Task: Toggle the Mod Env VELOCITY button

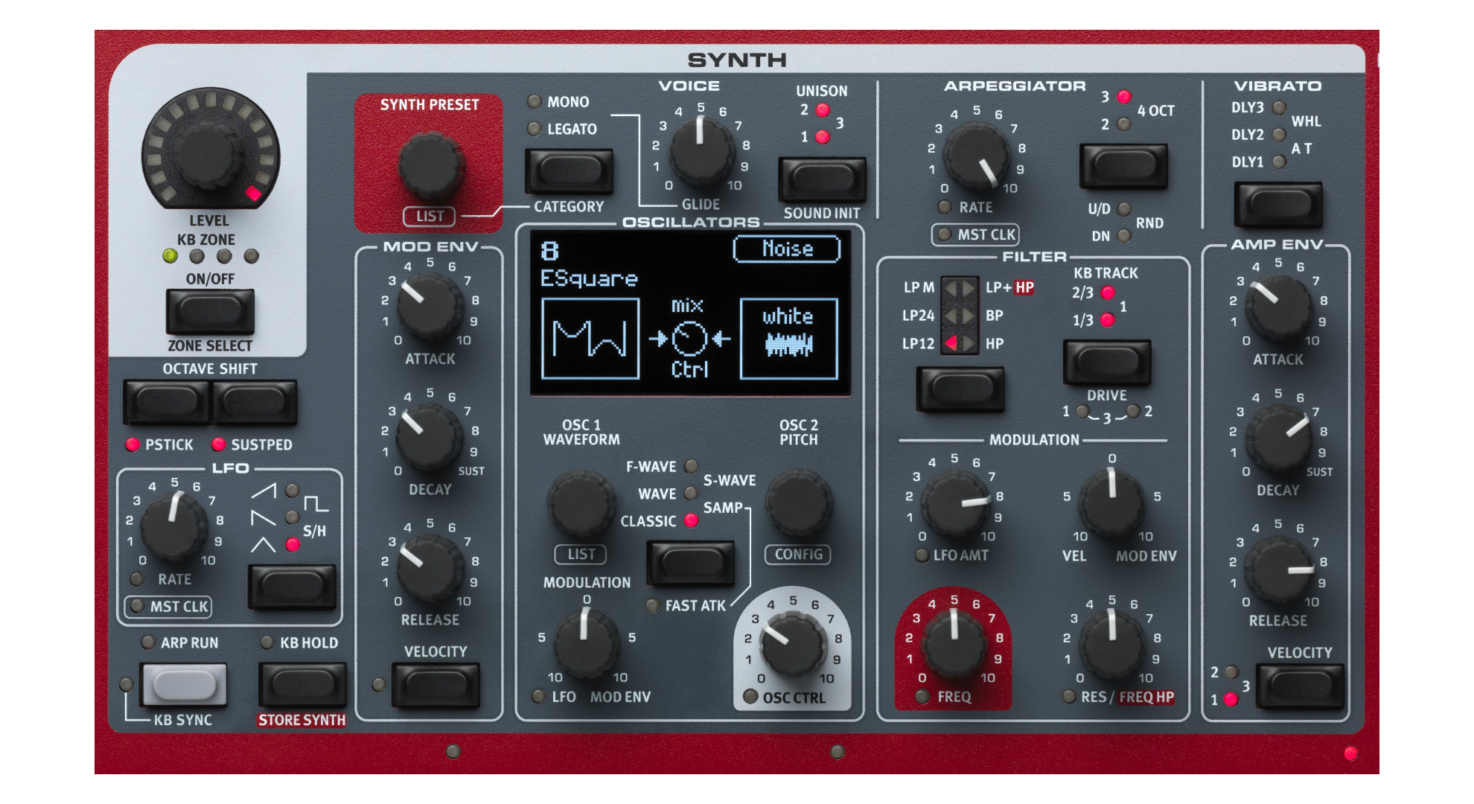Action: (x=435, y=684)
